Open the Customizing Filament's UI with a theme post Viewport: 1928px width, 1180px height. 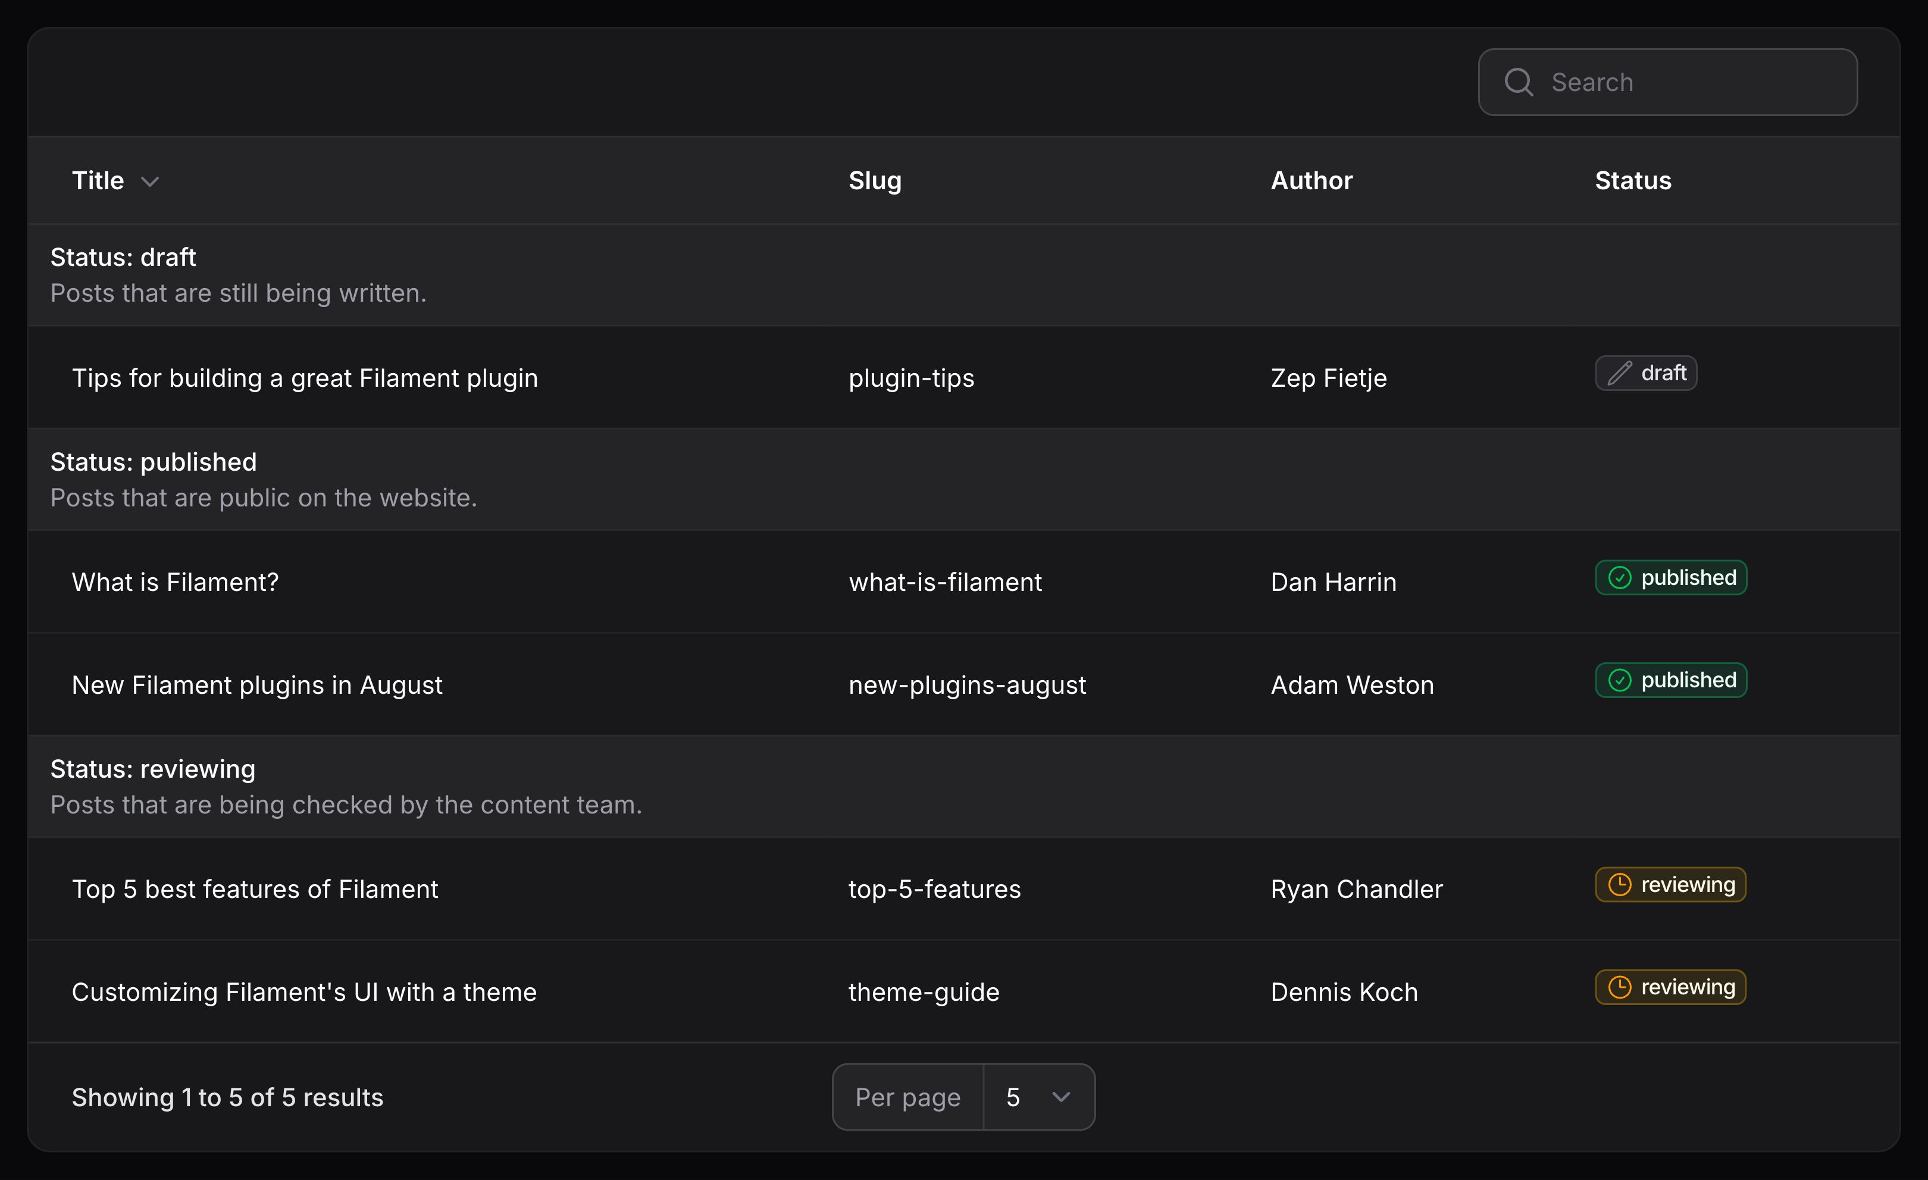(x=303, y=991)
